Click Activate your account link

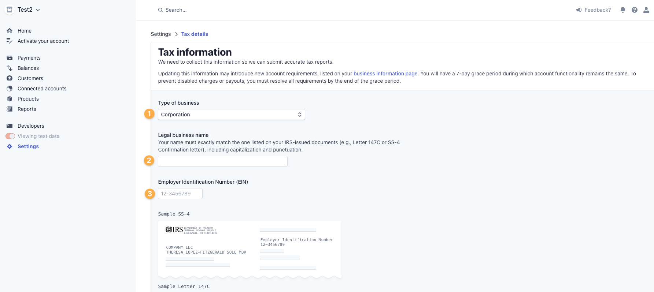point(43,41)
